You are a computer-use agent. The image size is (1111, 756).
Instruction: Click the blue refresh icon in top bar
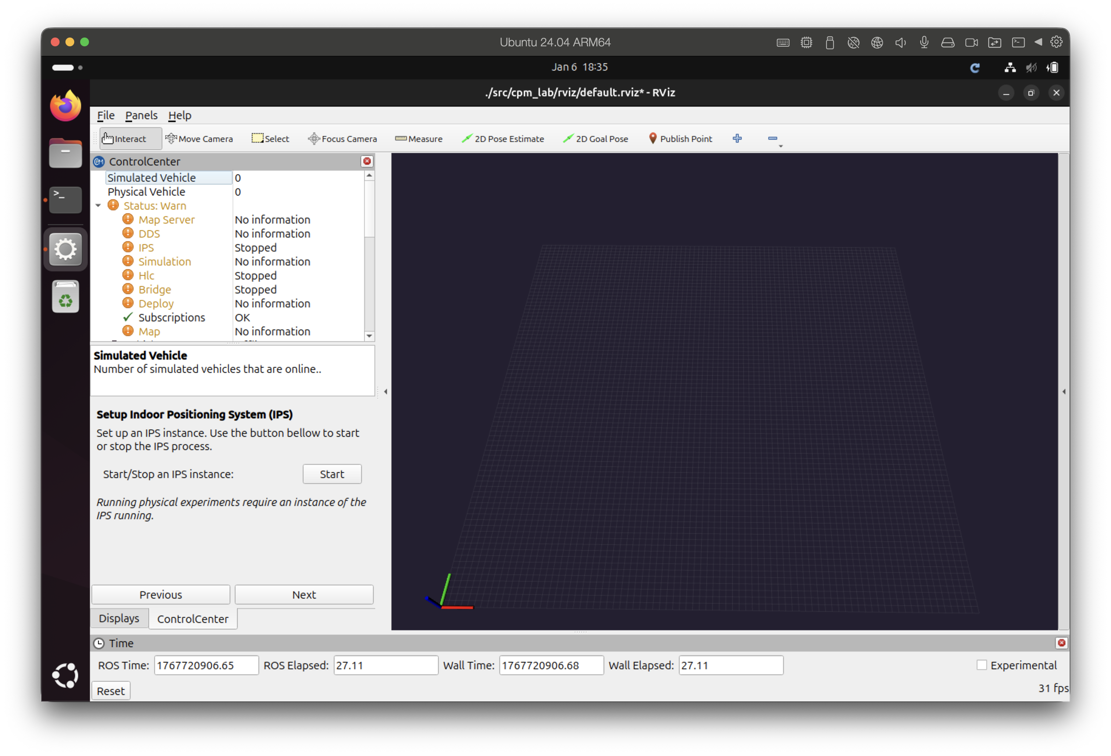pyautogui.click(x=975, y=68)
